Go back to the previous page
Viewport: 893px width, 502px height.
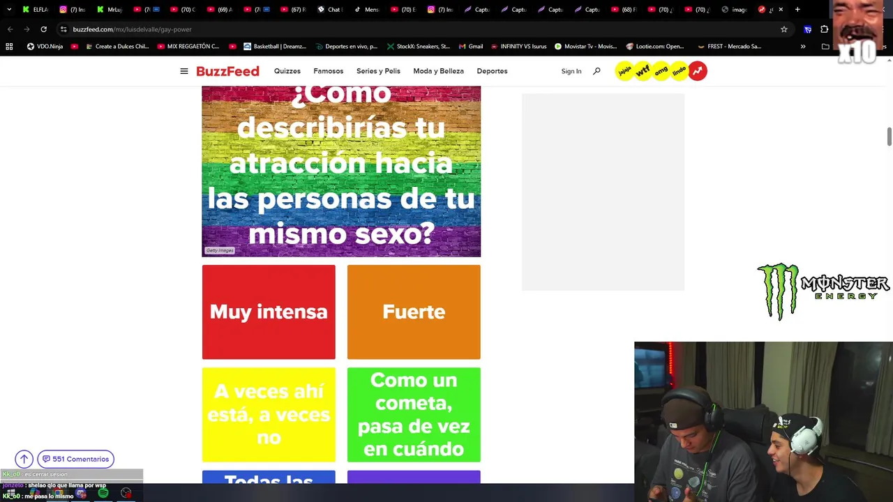[10, 29]
